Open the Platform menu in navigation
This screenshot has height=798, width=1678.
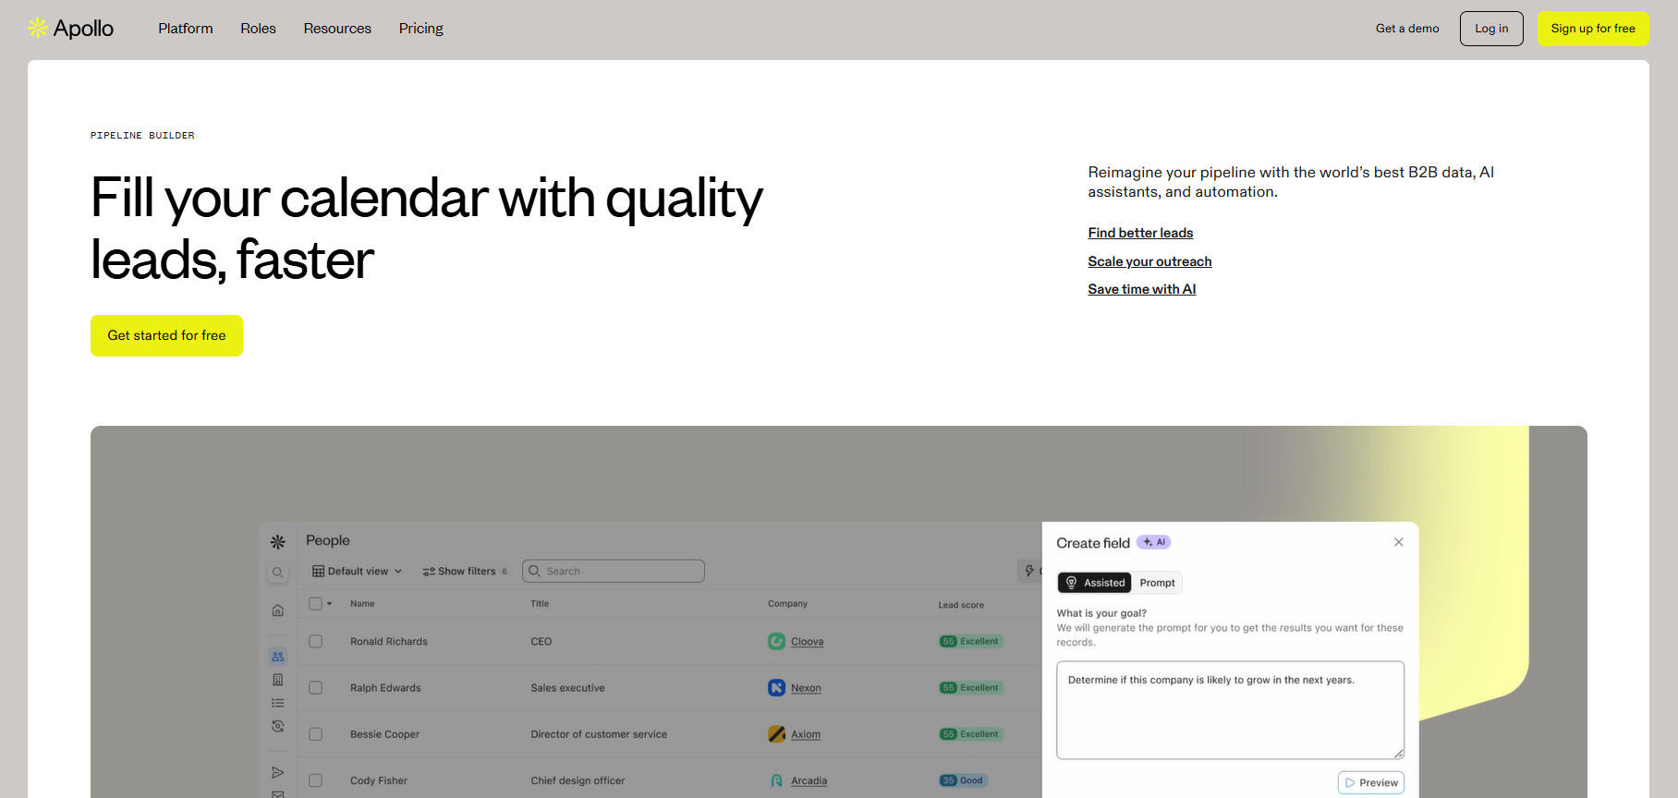185,29
